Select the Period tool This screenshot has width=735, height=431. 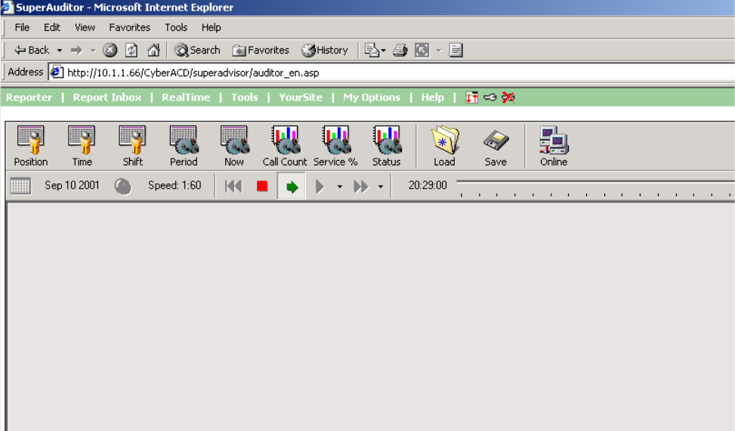pyautogui.click(x=184, y=146)
